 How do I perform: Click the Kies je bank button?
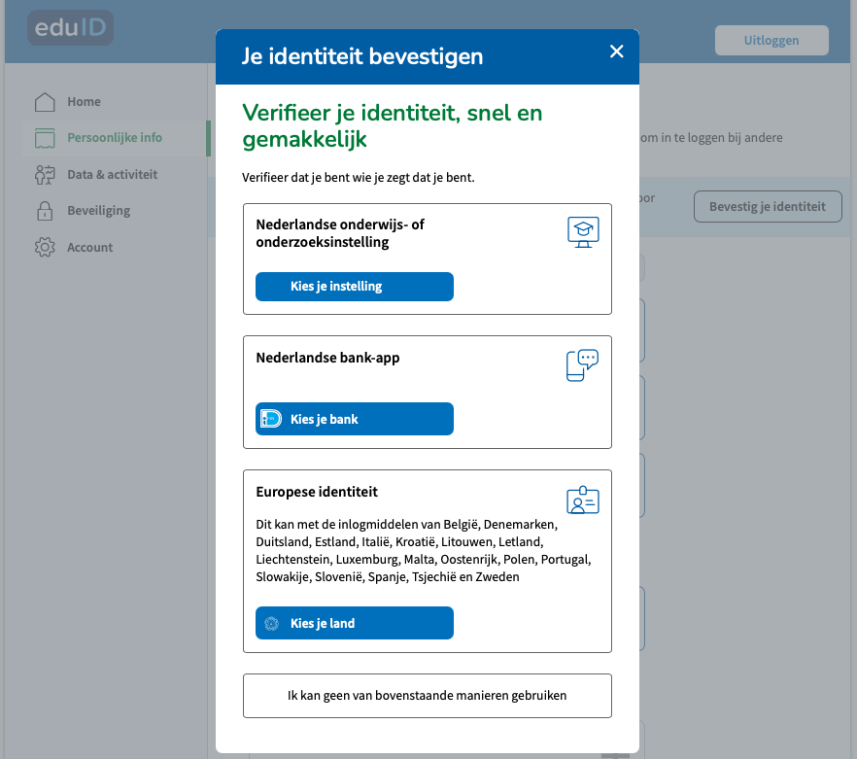click(354, 419)
